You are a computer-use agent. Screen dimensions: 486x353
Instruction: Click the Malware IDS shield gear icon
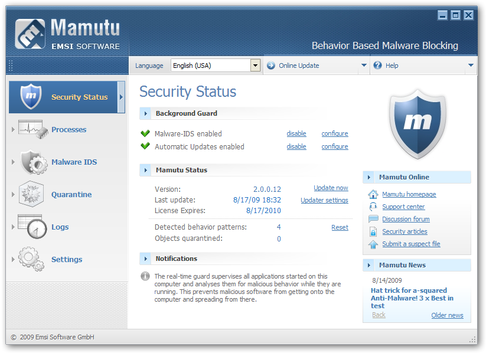pyautogui.click(x=34, y=162)
